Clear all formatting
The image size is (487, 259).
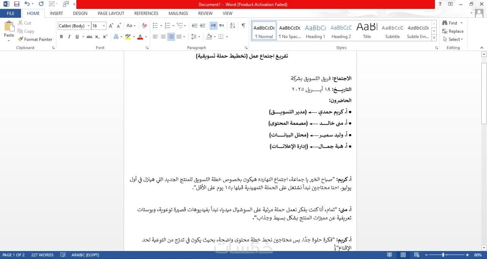click(x=144, y=26)
